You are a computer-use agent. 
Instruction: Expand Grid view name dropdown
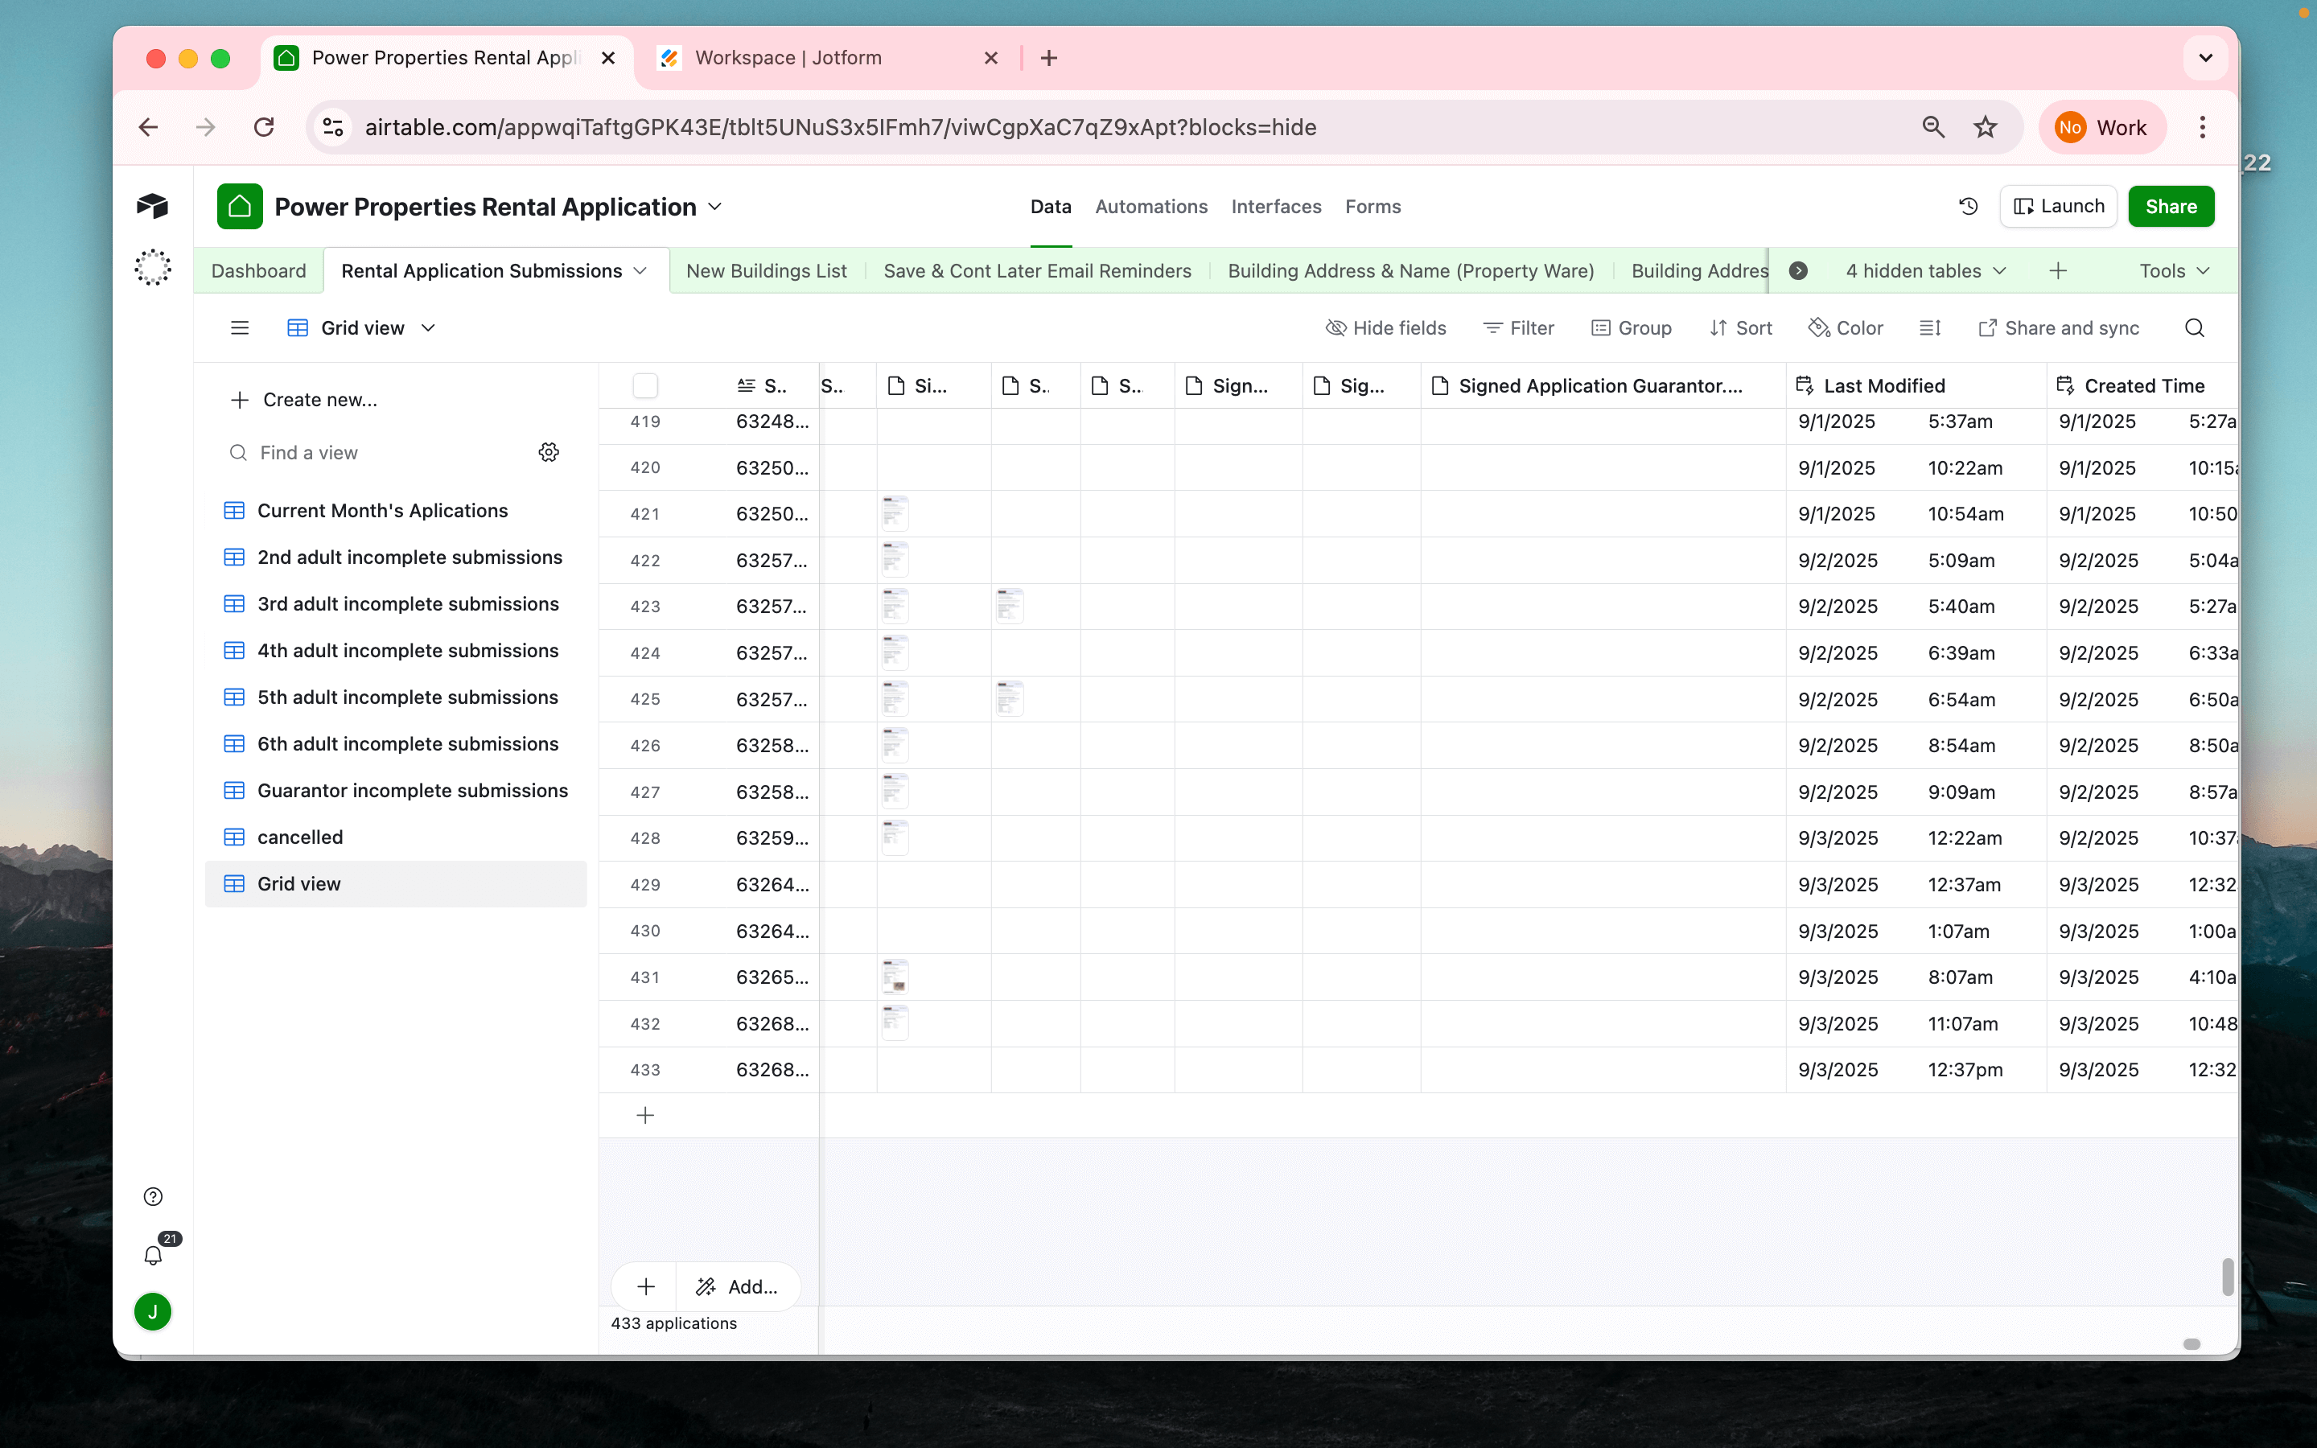click(429, 327)
